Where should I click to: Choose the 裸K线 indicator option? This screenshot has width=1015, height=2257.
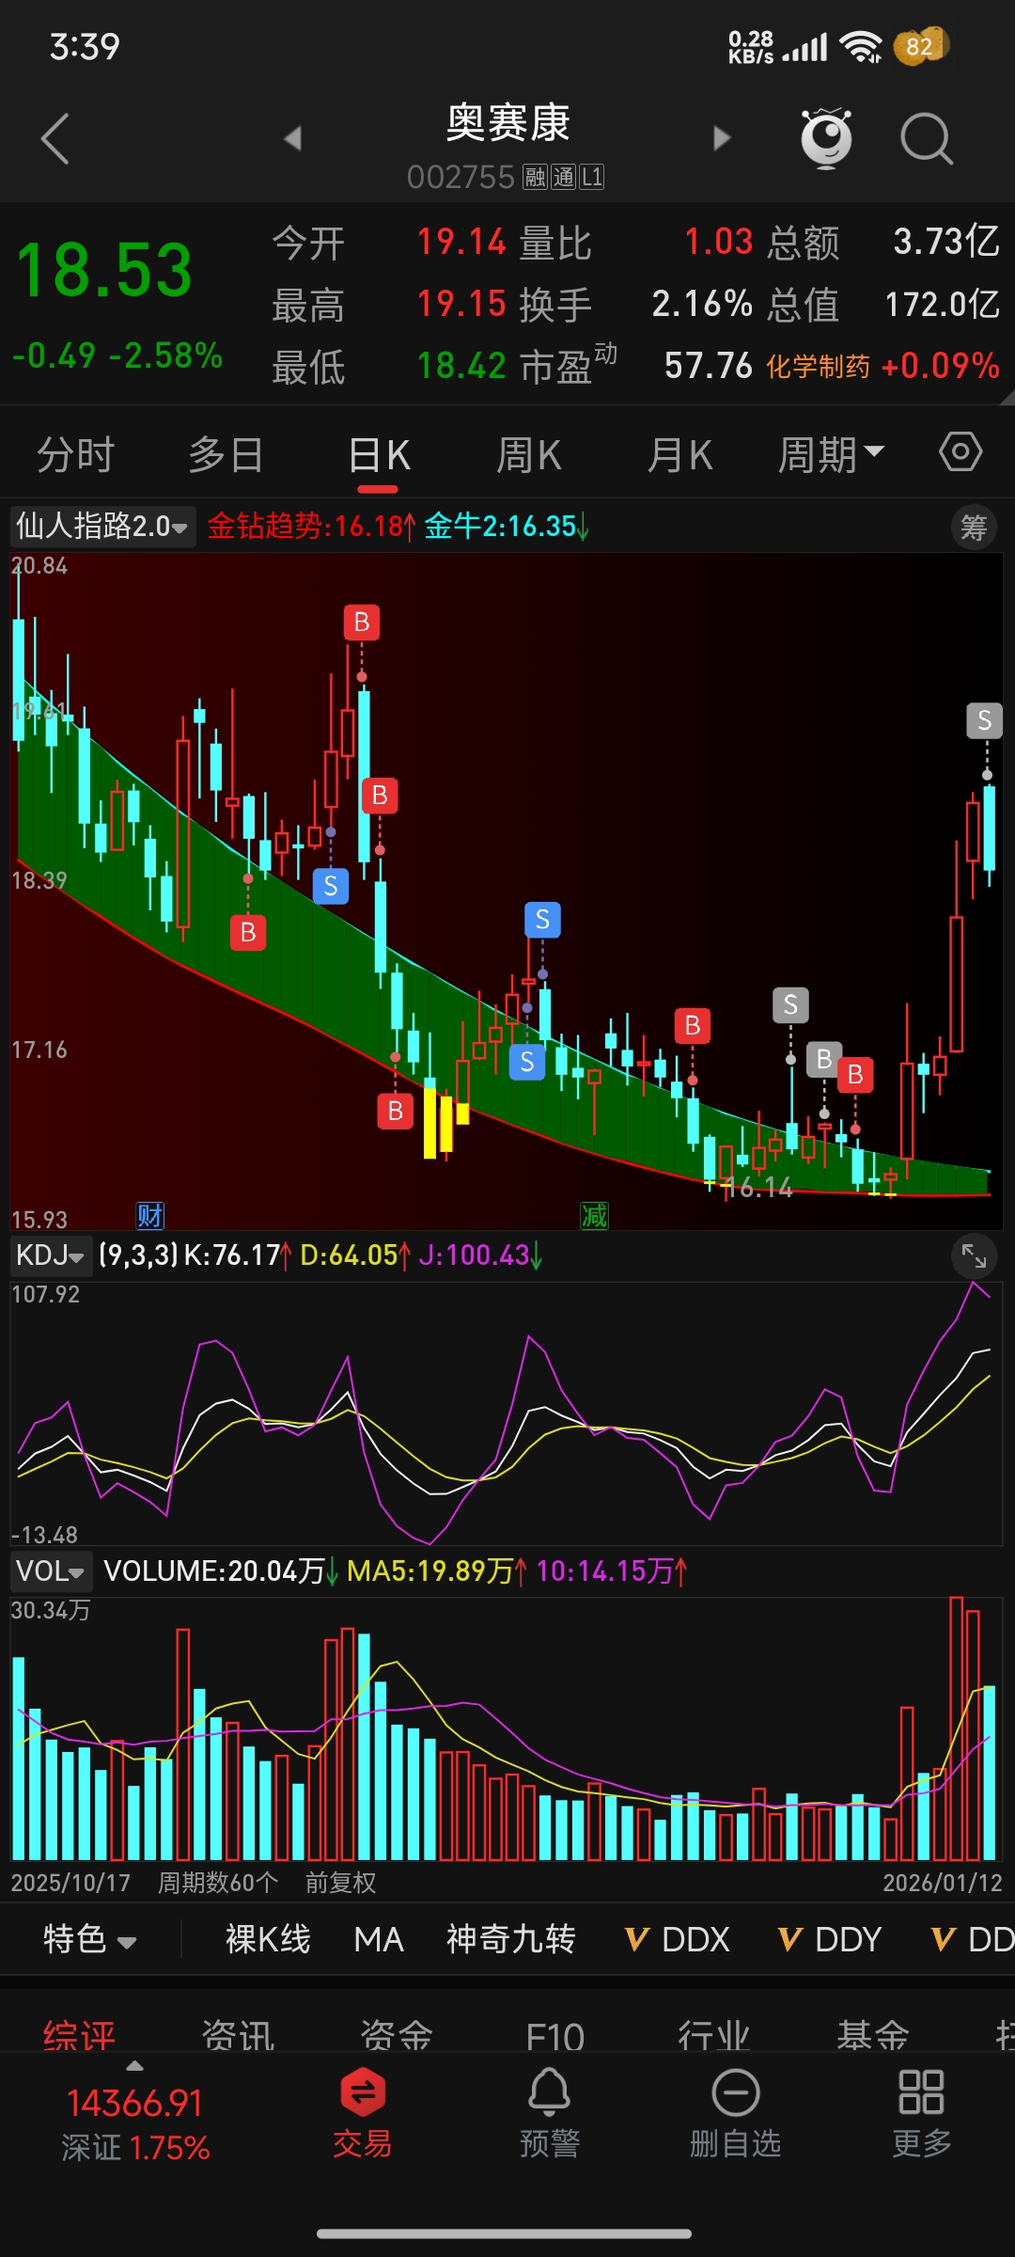pos(268,1939)
